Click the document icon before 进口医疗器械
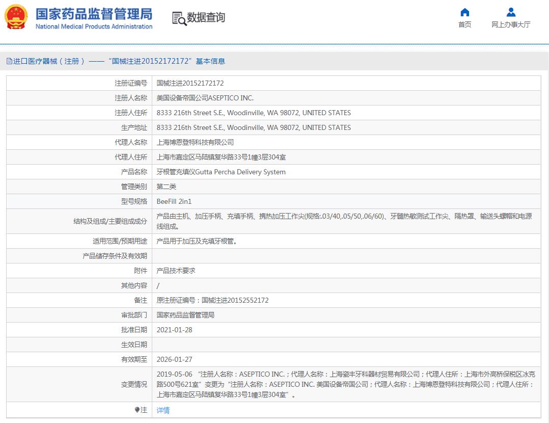This screenshot has height=423, width=549. click(10, 61)
